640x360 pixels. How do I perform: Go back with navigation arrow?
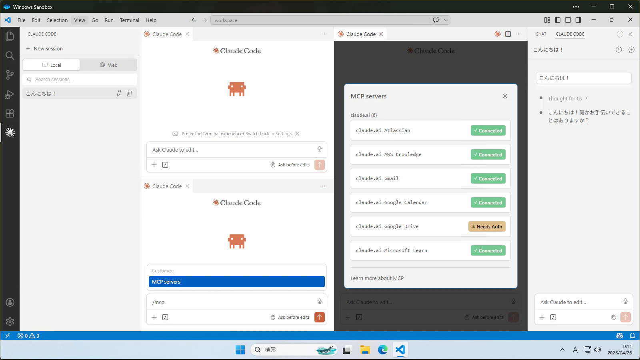pyautogui.click(x=194, y=20)
